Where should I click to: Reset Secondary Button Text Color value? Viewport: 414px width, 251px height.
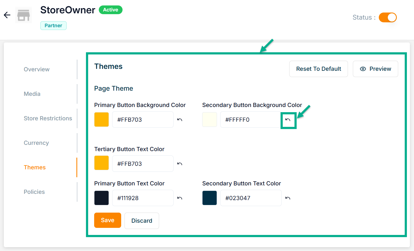[x=288, y=198]
